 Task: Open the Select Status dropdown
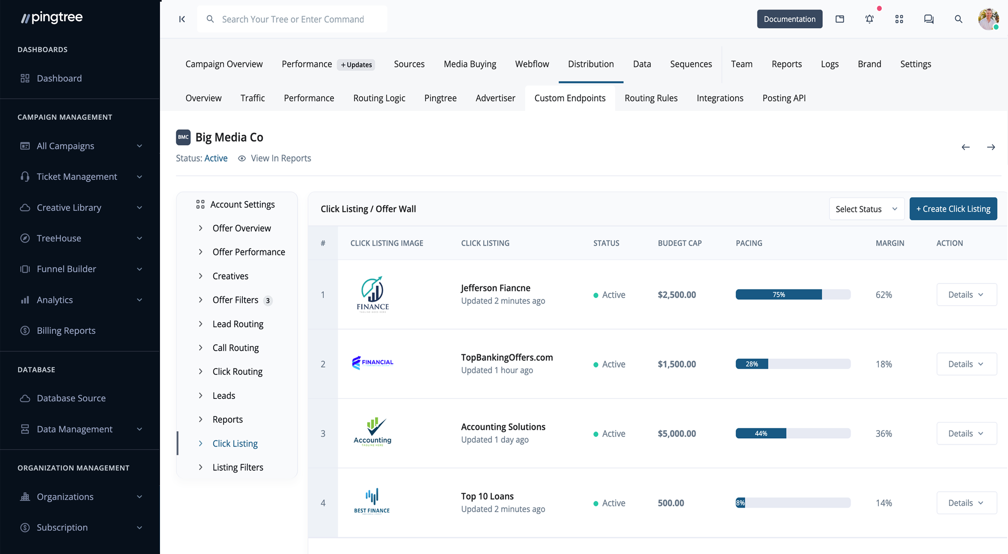tap(866, 209)
